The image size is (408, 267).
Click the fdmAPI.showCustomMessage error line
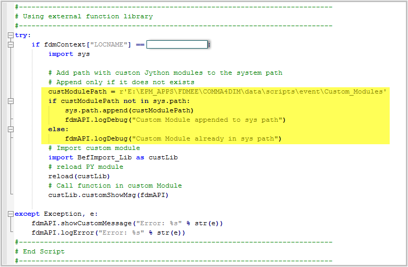tap(127, 223)
